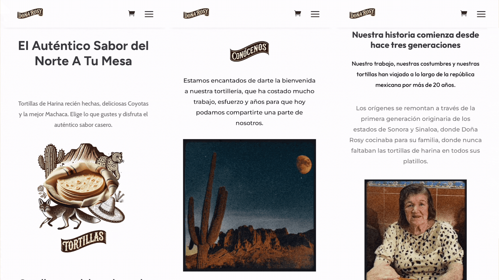
Task: Open the shopping cart in the right page
Action: pos(464,13)
